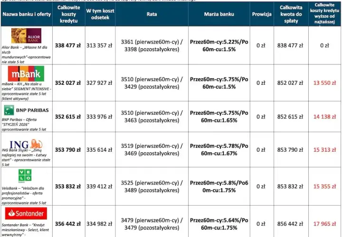Click the rate cell '3510 / 3429' for mBank
The width and height of the screenshot is (342, 237).
(x=152, y=83)
